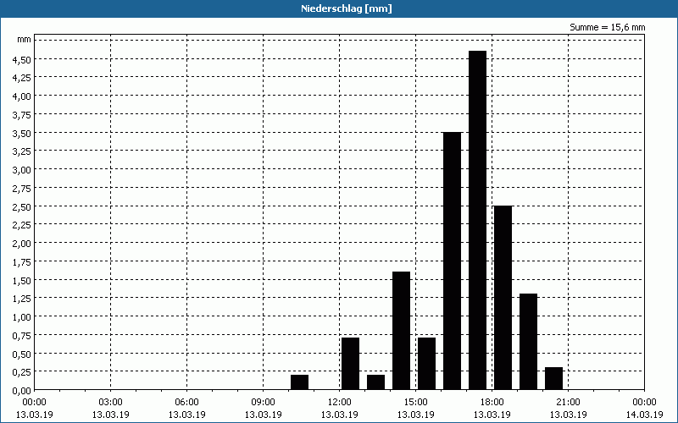
Task: Click the 12:00 time axis label
Action: 340,403
